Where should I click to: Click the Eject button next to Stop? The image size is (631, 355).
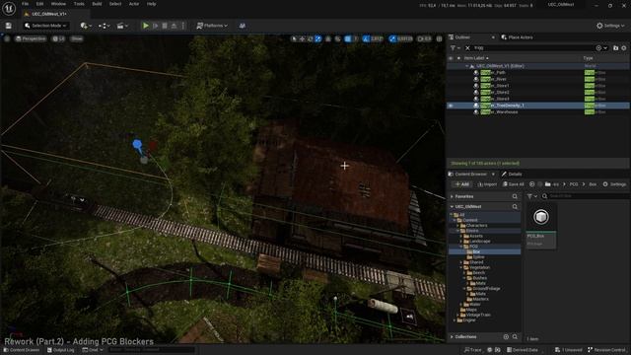174,26
